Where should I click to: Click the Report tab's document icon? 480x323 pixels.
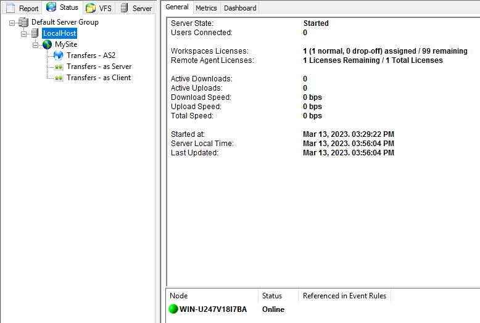pos(10,8)
